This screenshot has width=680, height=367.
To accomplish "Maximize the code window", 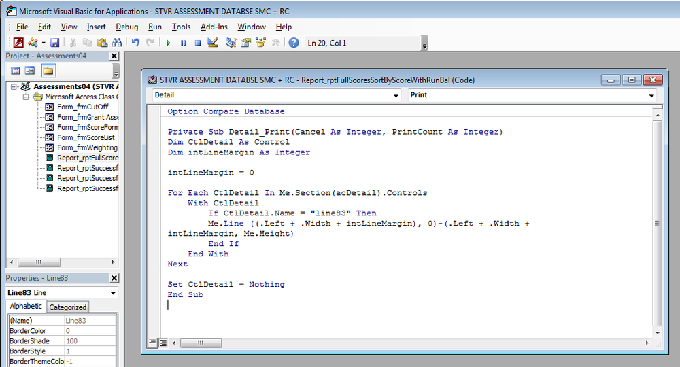I will 632,80.
